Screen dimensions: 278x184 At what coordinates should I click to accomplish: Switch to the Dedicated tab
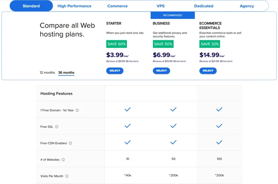204,6
